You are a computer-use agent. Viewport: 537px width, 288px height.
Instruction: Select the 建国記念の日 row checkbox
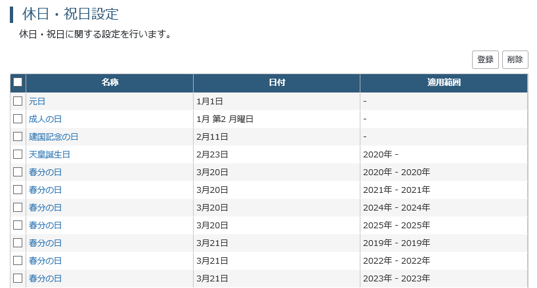click(18, 137)
